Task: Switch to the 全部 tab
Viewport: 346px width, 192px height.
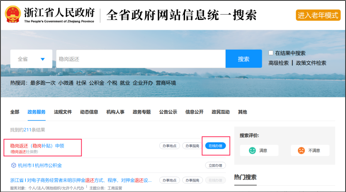Action: click(x=15, y=112)
